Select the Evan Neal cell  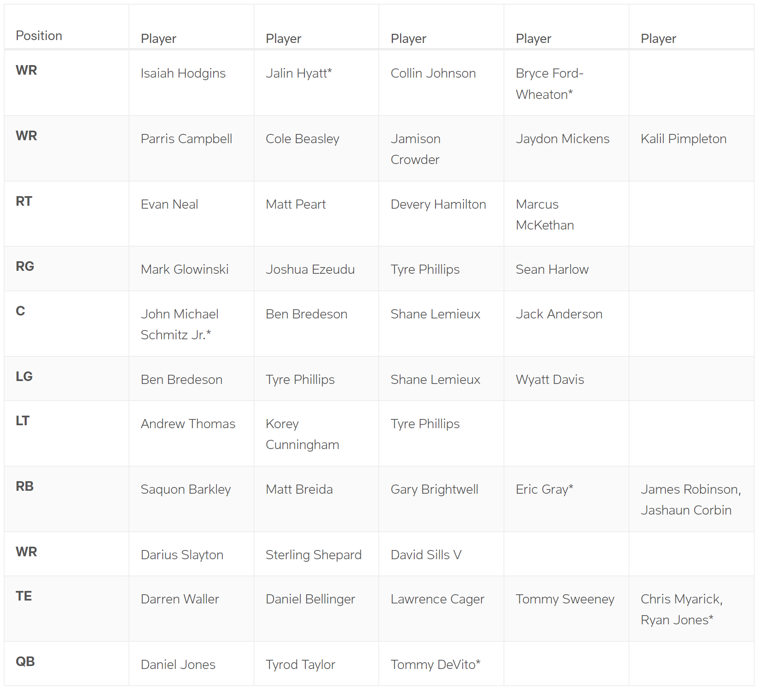pyautogui.click(x=169, y=204)
